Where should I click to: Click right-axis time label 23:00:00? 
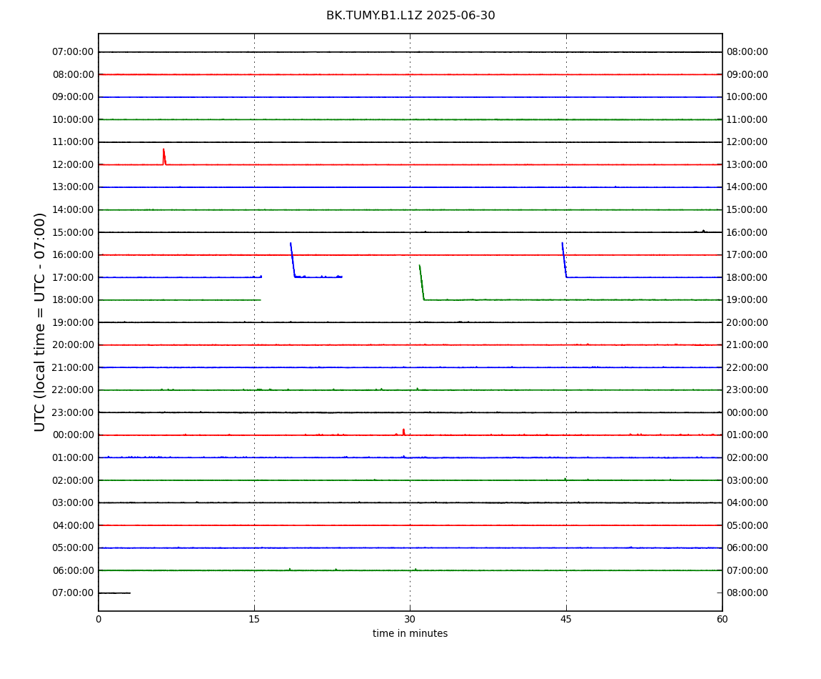tap(747, 390)
